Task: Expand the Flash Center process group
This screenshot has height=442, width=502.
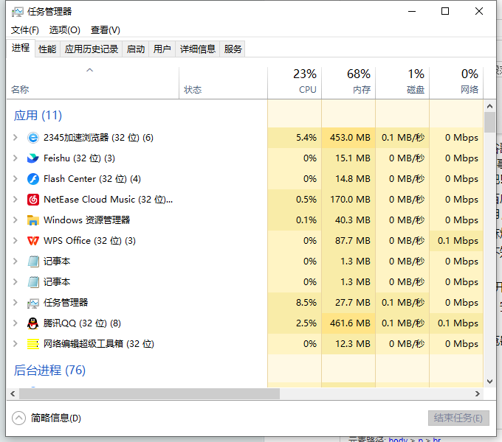Action: pyautogui.click(x=15, y=179)
